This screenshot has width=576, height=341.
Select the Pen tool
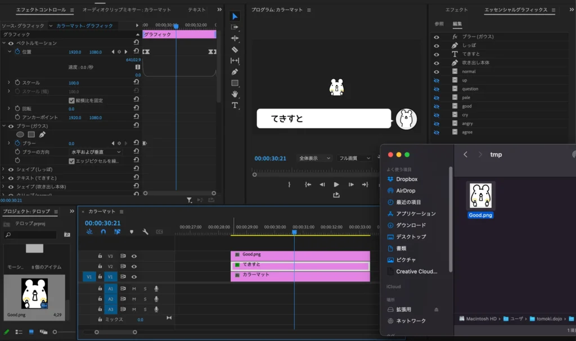[x=235, y=72]
